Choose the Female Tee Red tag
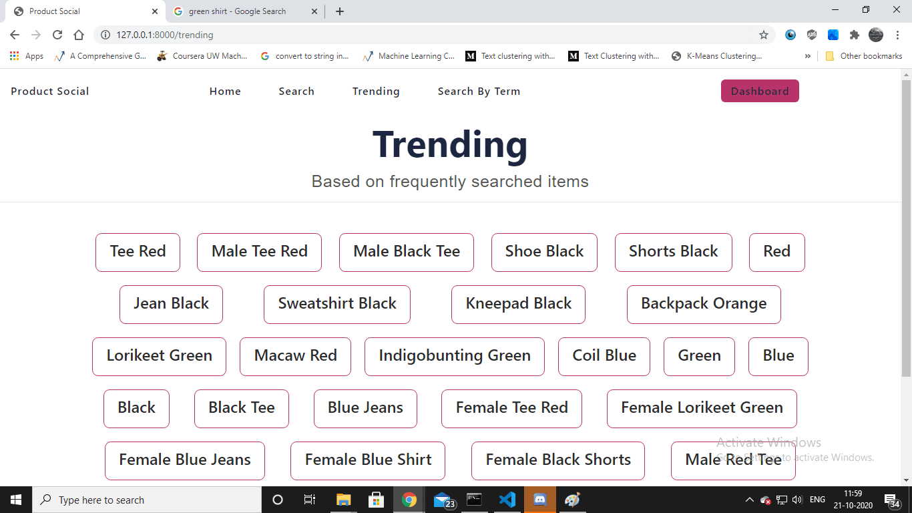Screen dimensions: 912x513 [511, 409]
